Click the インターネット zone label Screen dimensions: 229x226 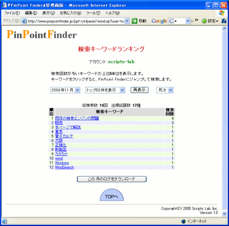[197, 221]
